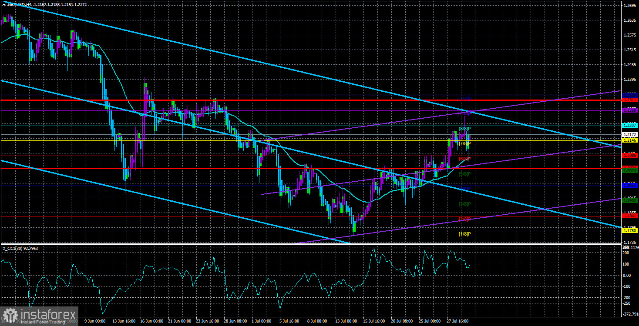Click the [5/8]P Murrey level label
This screenshot has width=639, height=326.
[465, 174]
